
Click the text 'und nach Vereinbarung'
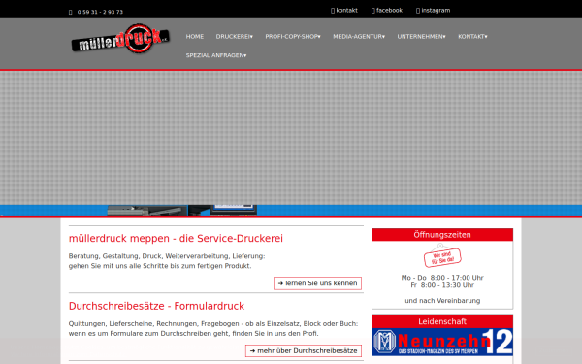point(442,301)
